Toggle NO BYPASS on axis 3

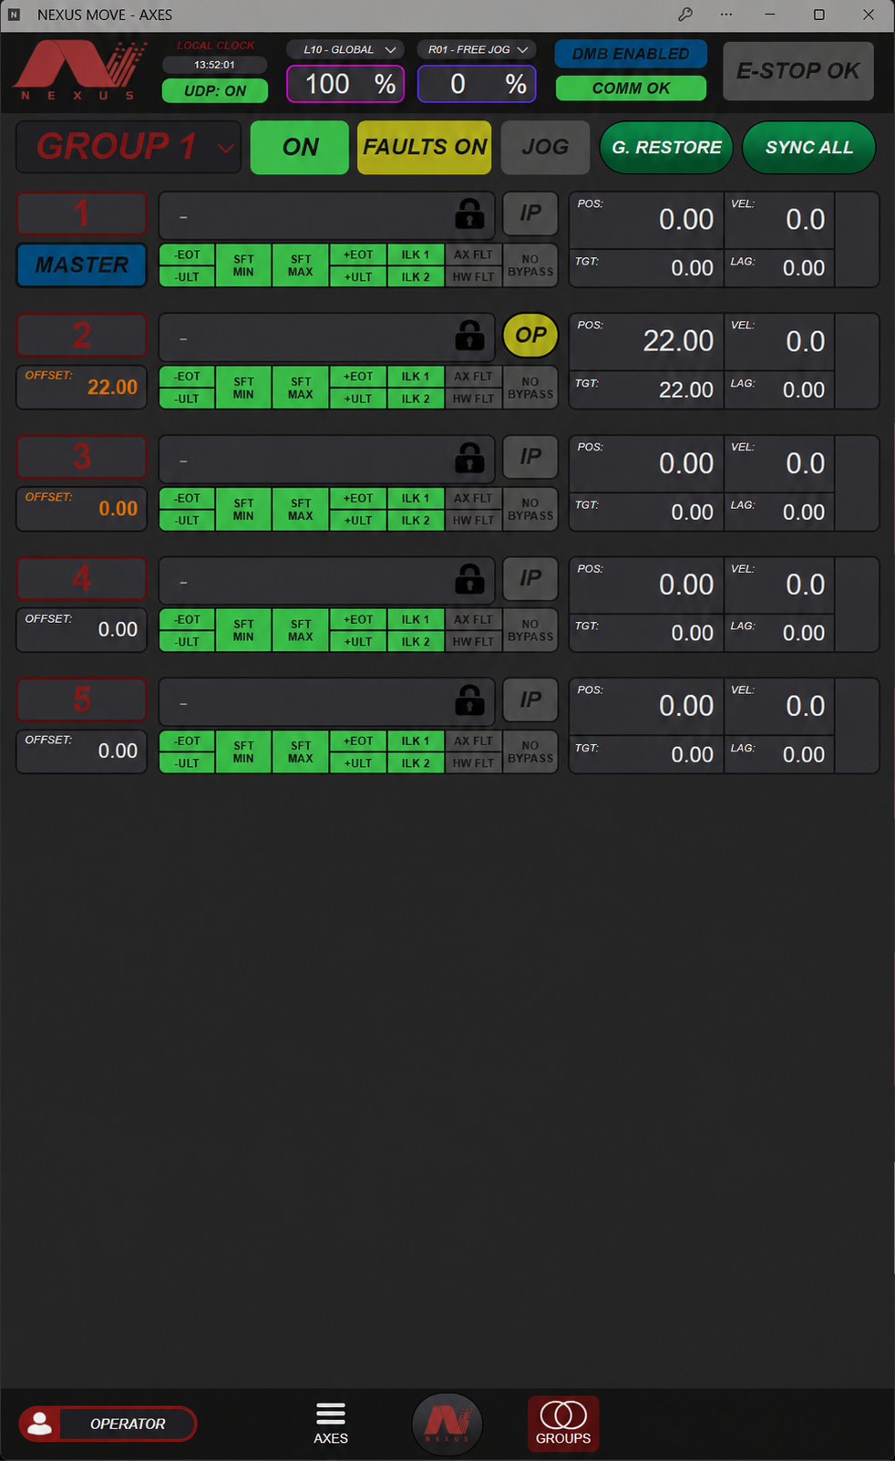pyautogui.click(x=530, y=509)
